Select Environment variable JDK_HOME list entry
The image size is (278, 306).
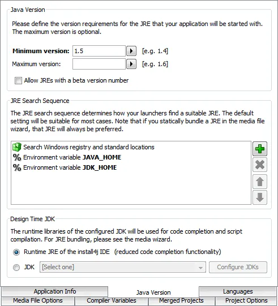coord(131,167)
